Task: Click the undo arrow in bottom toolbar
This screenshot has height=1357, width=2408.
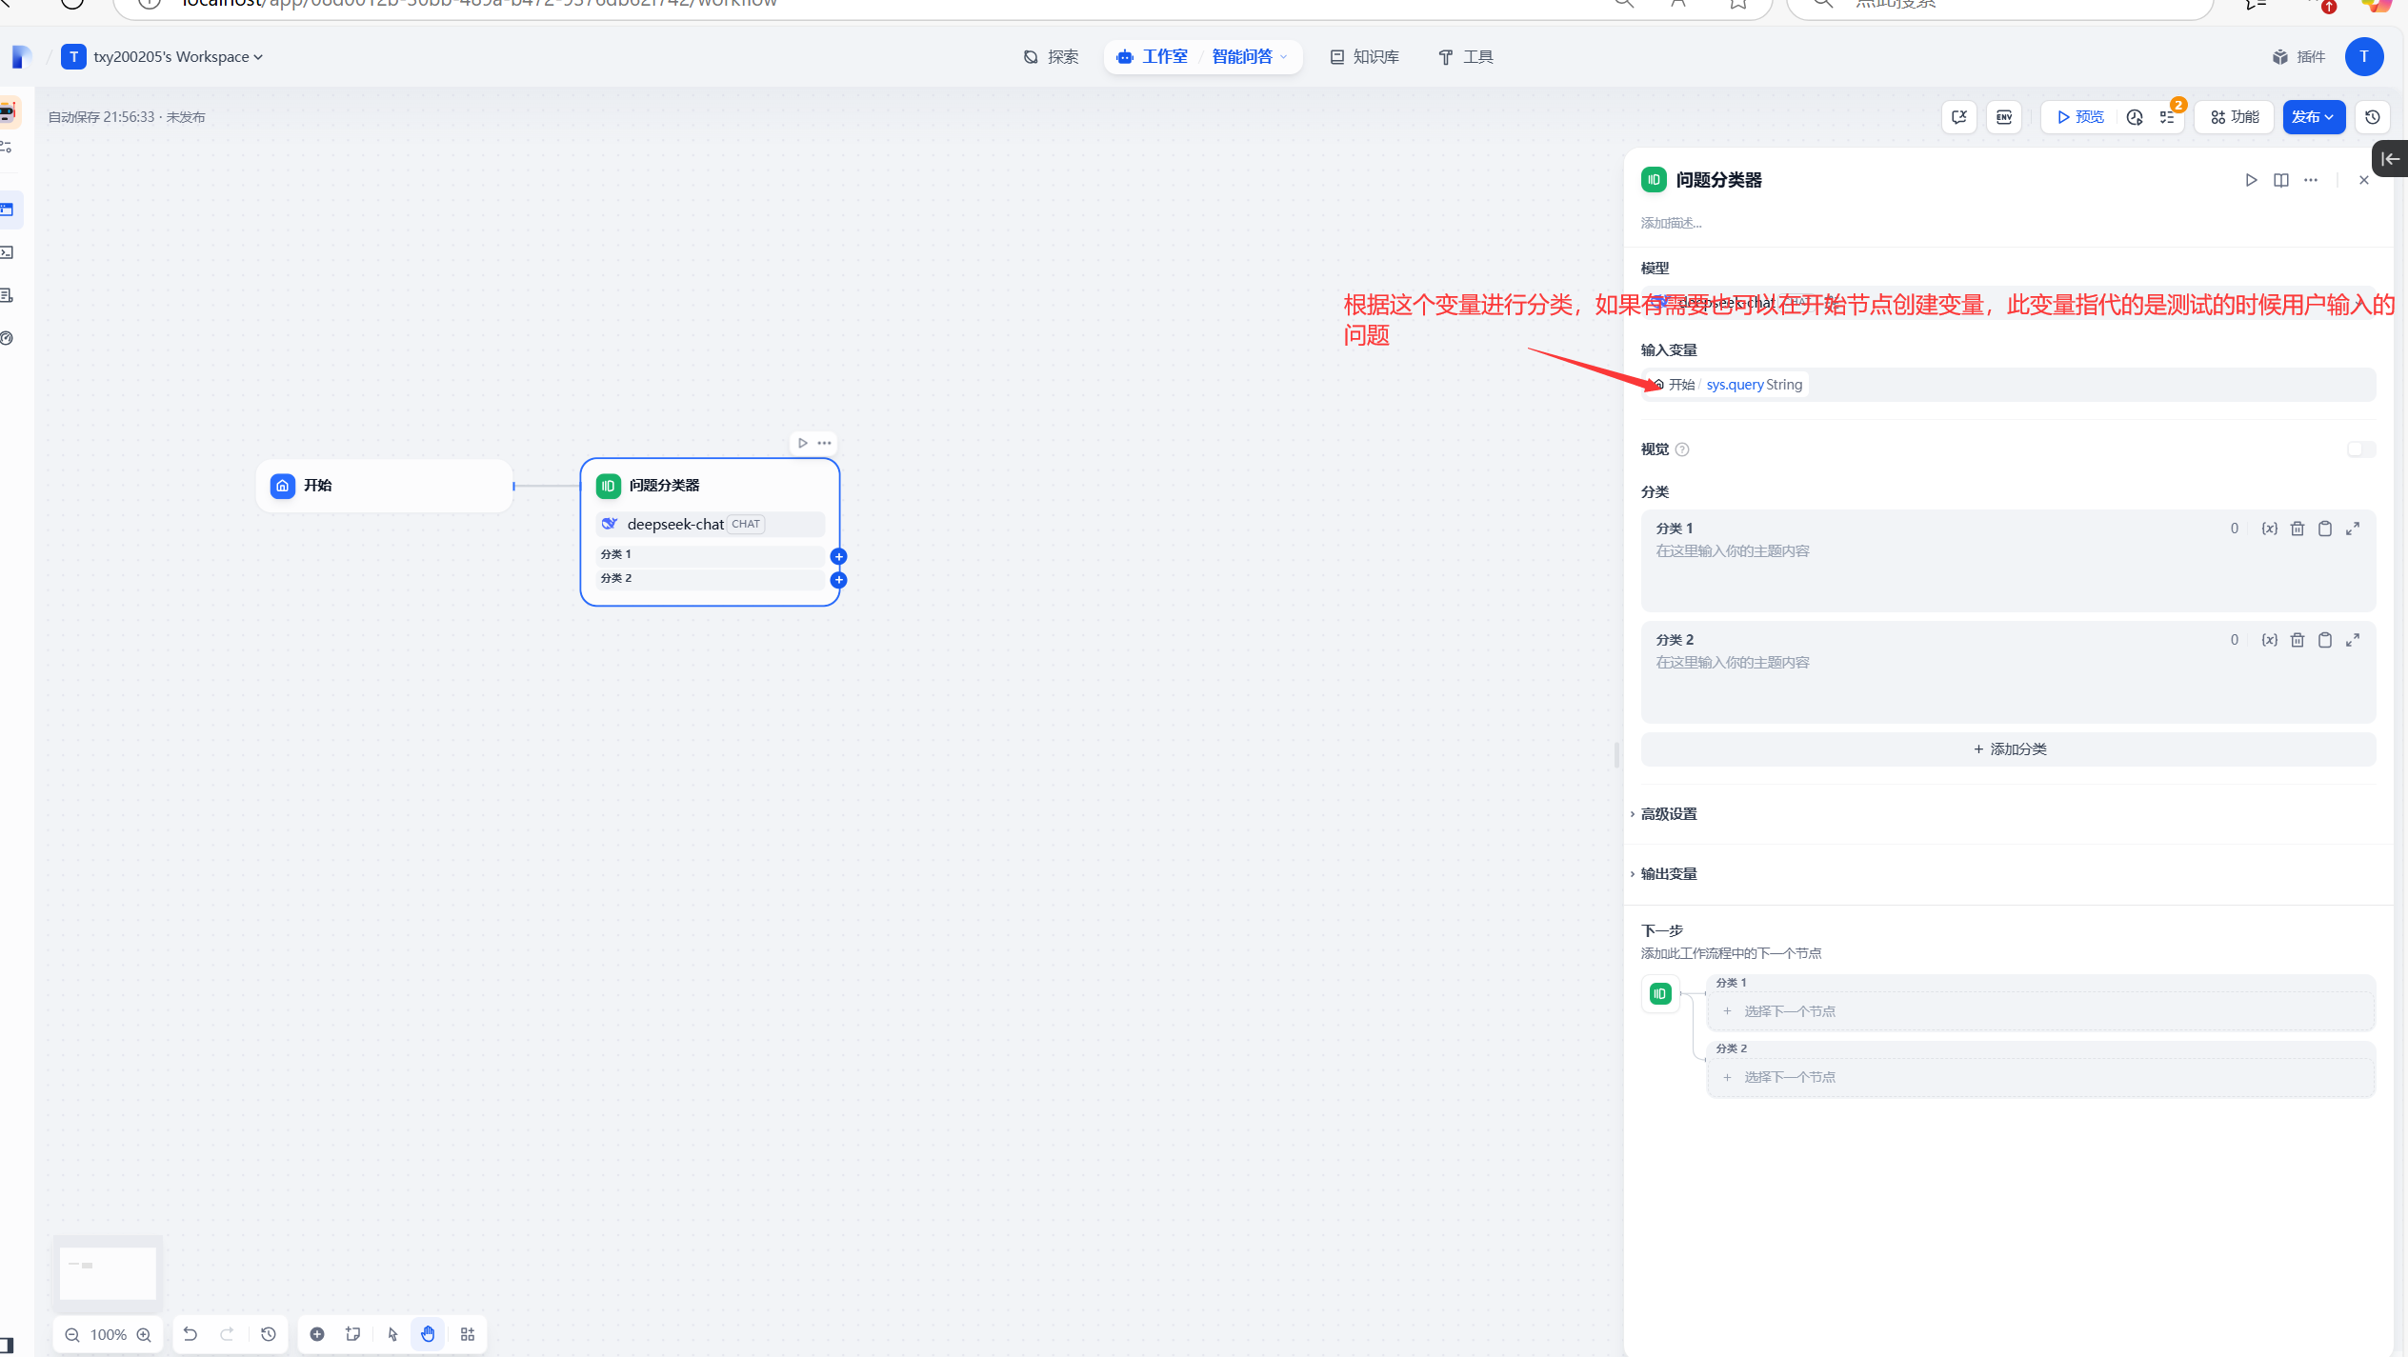Action: [x=191, y=1334]
